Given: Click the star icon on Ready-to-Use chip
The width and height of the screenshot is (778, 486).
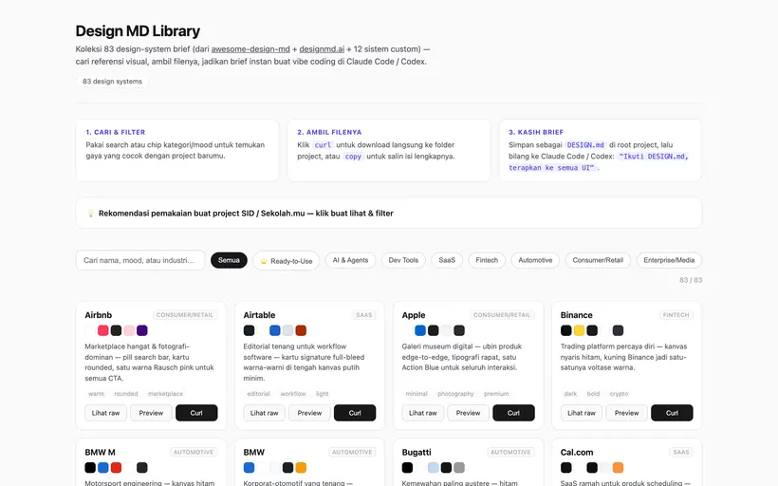Looking at the screenshot, I should [x=264, y=261].
